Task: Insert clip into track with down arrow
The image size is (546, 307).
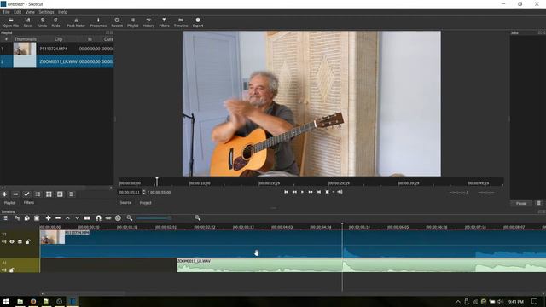Action: tap(78, 218)
